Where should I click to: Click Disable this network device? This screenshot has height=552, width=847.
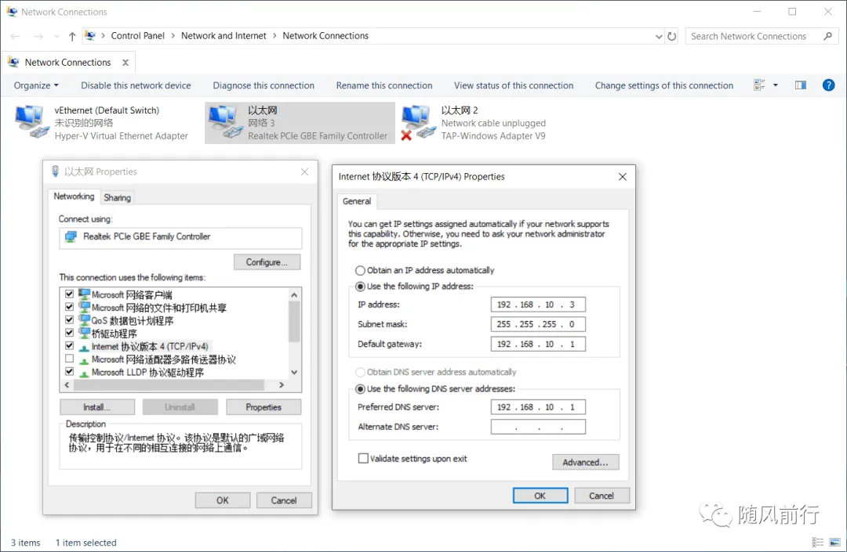tap(136, 85)
